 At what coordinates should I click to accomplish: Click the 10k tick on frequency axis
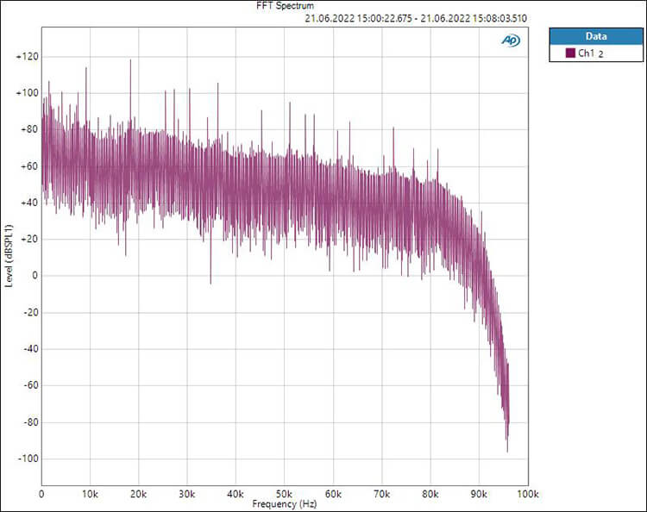coord(90,494)
